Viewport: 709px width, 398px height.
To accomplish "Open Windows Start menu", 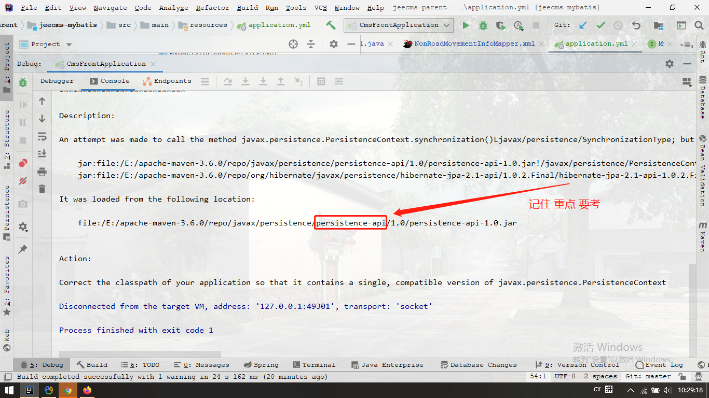I will click(9, 390).
